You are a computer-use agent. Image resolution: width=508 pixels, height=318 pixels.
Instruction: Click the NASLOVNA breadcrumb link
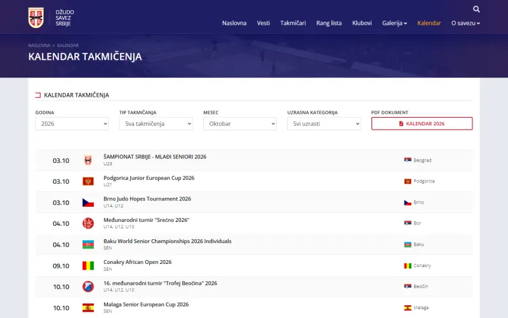point(39,45)
